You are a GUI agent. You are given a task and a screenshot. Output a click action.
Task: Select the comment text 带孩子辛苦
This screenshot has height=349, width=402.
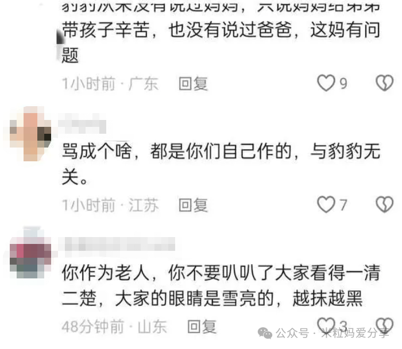click(x=106, y=30)
